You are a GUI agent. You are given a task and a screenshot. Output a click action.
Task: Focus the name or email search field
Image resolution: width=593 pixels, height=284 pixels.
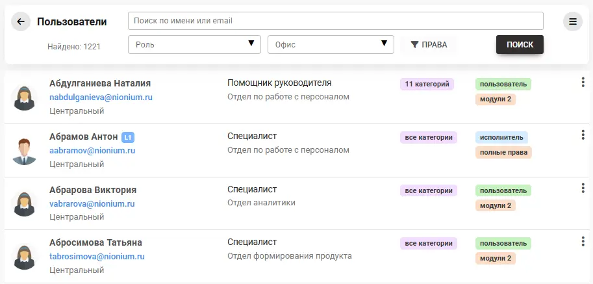pyautogui.click(x=336, y=21)
